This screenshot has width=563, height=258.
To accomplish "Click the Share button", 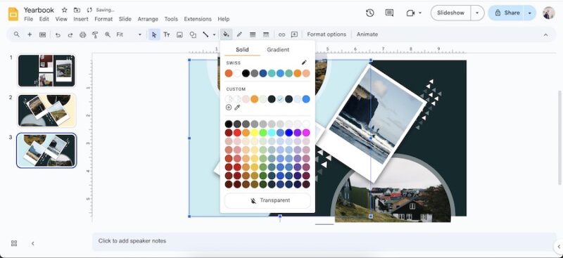I will (507, 13).
